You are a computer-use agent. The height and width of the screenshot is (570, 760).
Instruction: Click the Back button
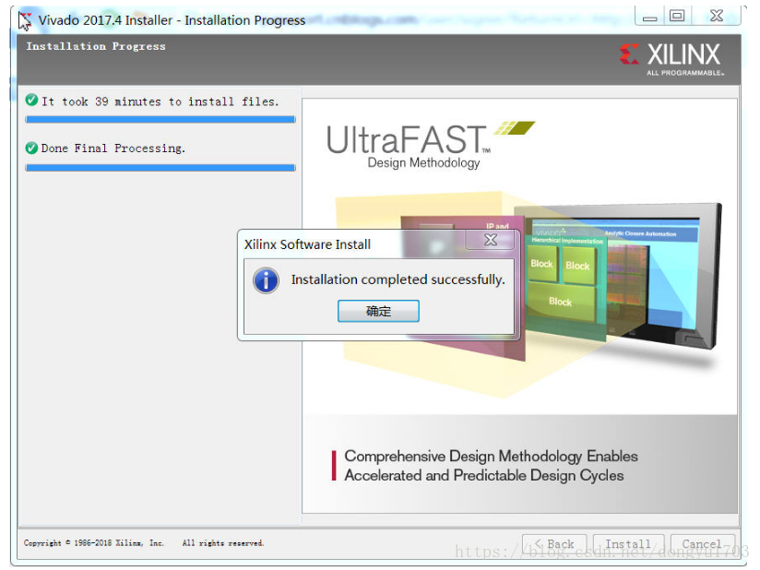(x=554, y=544)
